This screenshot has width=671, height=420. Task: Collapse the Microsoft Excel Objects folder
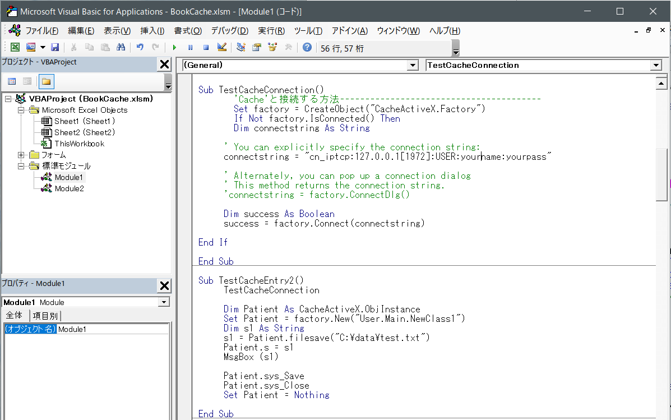point(21,110)
